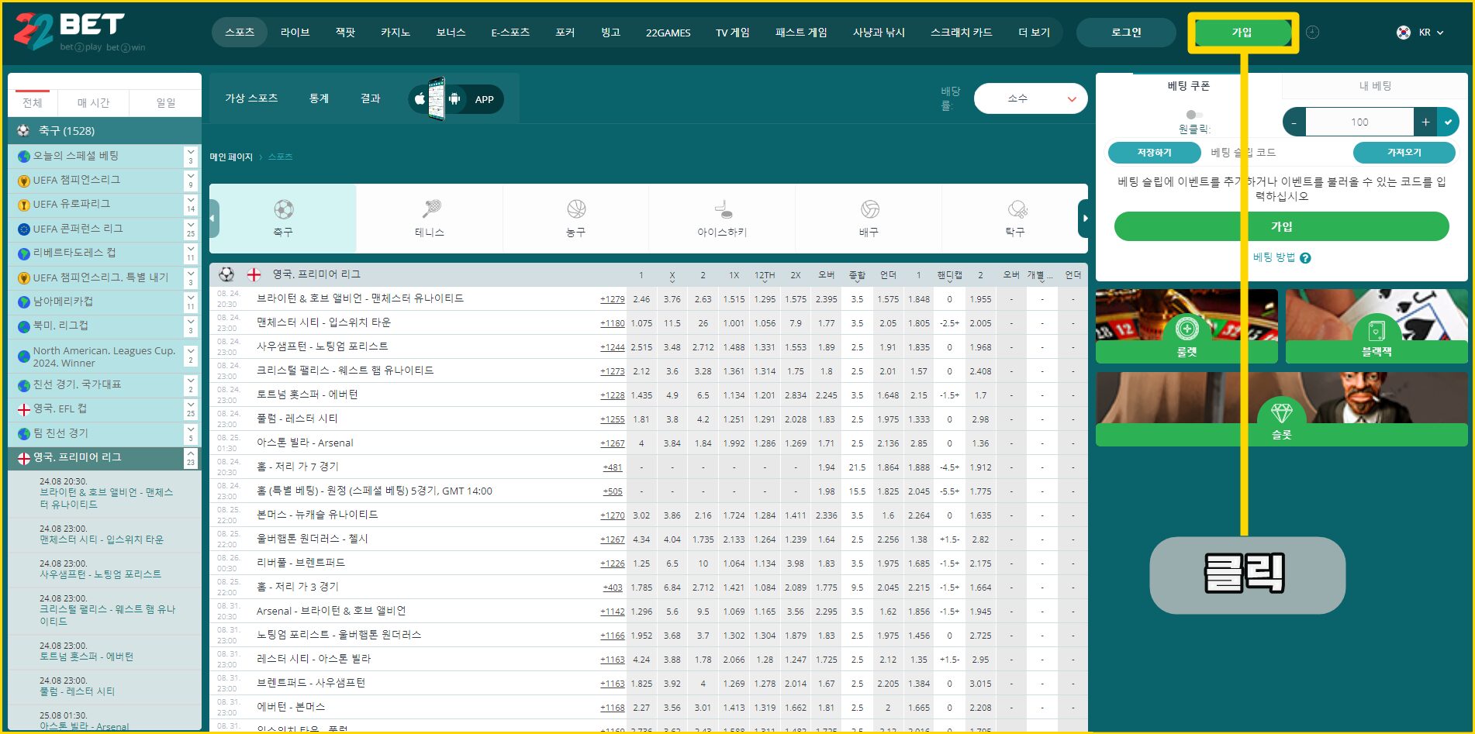Click +1180 markets for 맨체스터 시티 match
The width and height of the screenshot is (1475, 734).
point(612,323)
